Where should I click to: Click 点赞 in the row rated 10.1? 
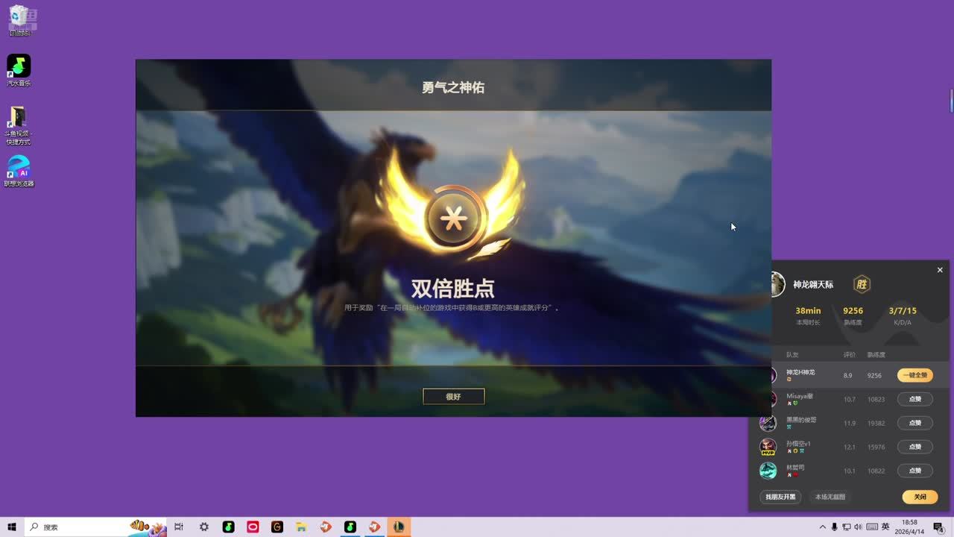click(914, 471)
